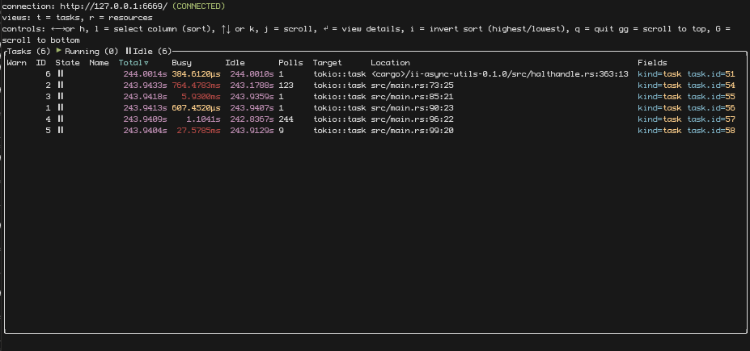Click location src/main.rs:85:21
The image size is (750, 351).
(x=413, y=96)
